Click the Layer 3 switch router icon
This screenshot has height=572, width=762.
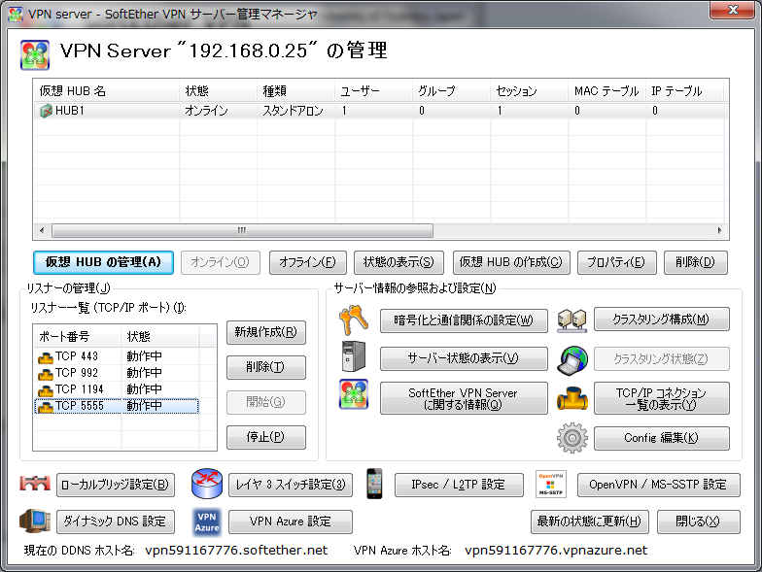(207, 484)
